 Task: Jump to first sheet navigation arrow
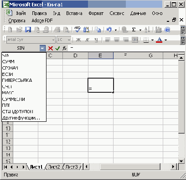tap(5, 167)
